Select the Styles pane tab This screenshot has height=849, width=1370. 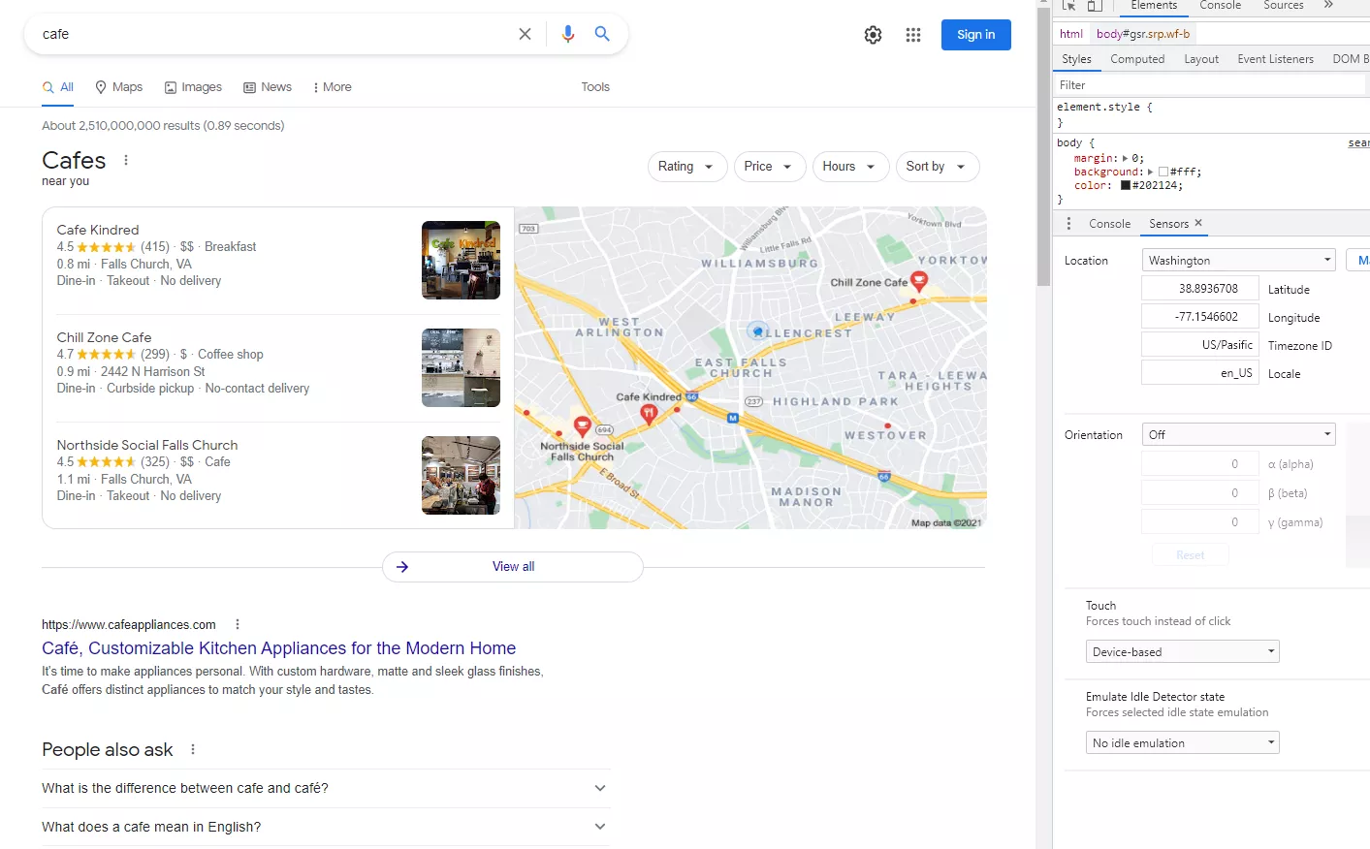coord(1076,59)
